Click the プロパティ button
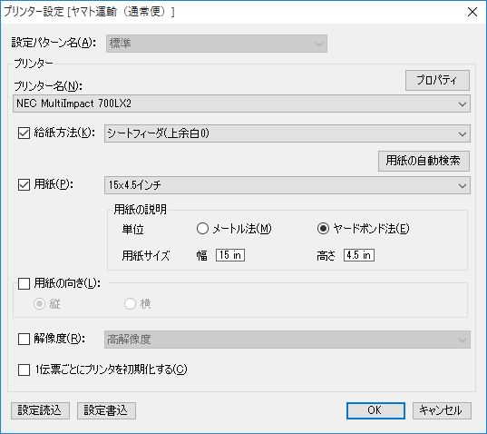This screenshot has height=434, width=487. 437,80
